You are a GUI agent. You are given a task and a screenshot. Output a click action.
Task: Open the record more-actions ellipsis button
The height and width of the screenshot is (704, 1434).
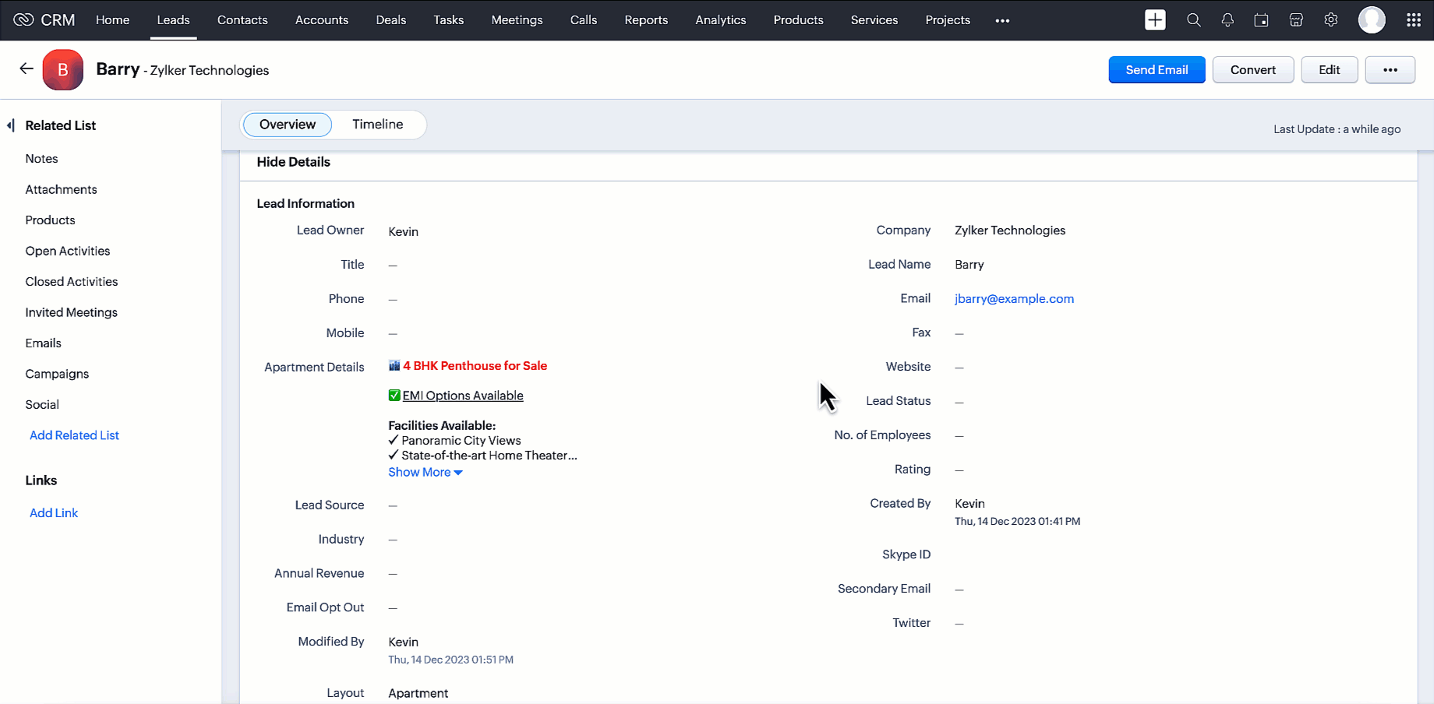(x=1390, y=70)
